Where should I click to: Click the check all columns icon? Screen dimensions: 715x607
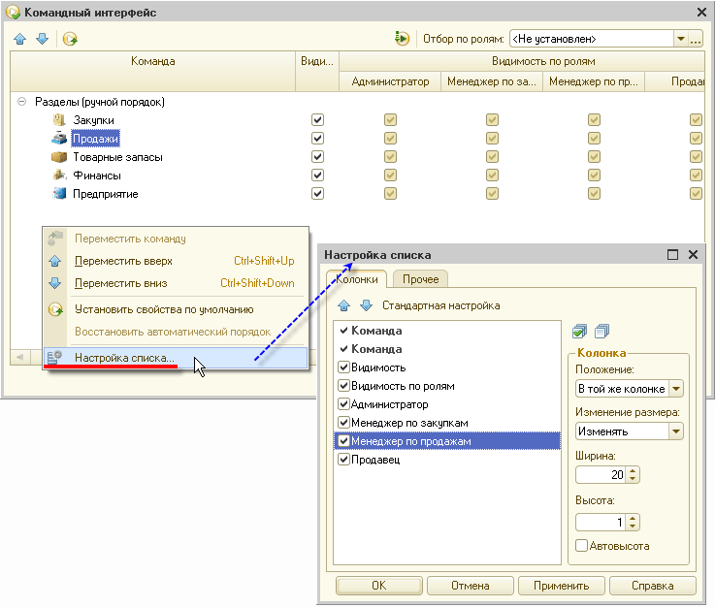[x=579, y=332]
